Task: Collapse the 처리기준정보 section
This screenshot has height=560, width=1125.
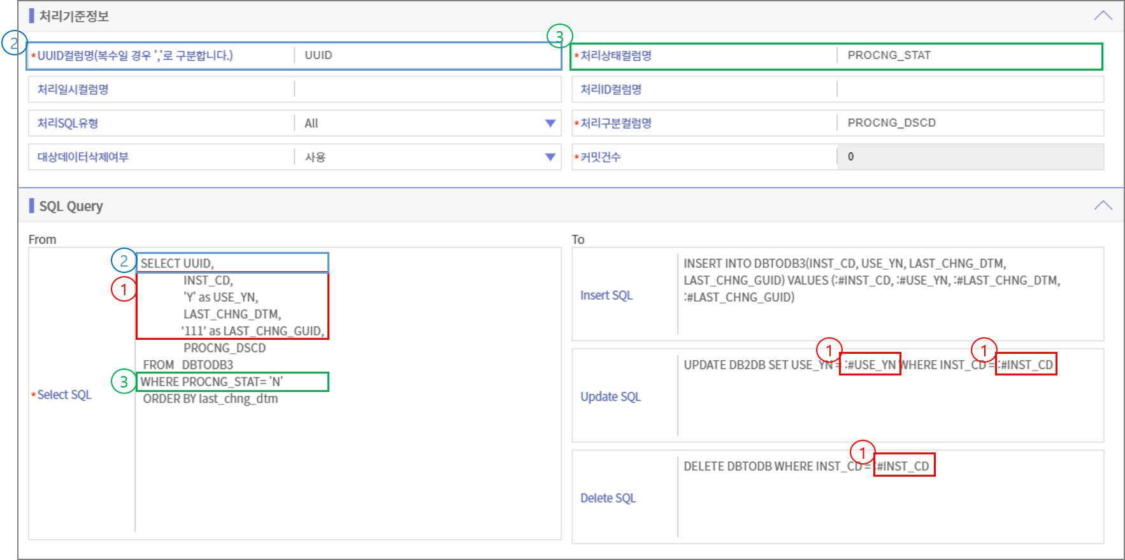Action: coord(1103,16)
